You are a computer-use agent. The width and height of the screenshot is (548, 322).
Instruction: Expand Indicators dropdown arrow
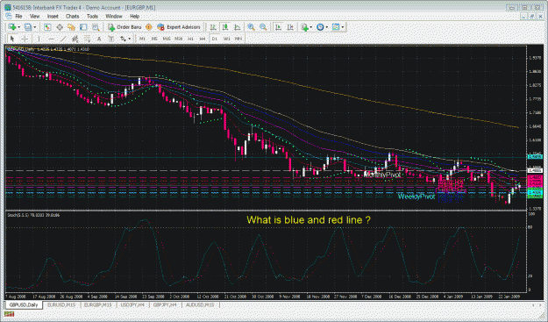310,27
